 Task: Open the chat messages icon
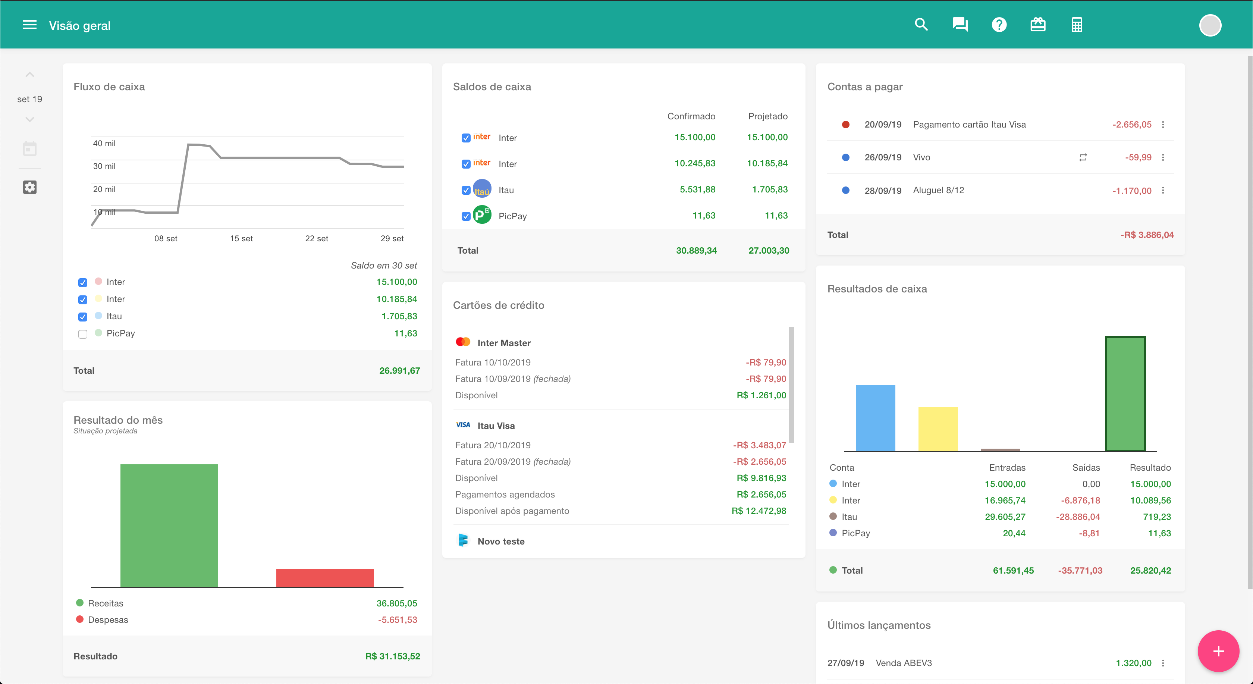click(960, 25)
